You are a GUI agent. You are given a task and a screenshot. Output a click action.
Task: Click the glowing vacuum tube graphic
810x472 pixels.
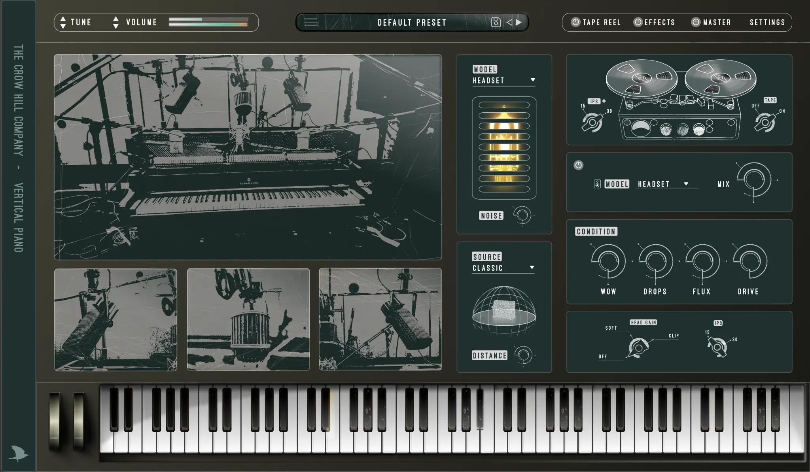[x=504, y=147]
